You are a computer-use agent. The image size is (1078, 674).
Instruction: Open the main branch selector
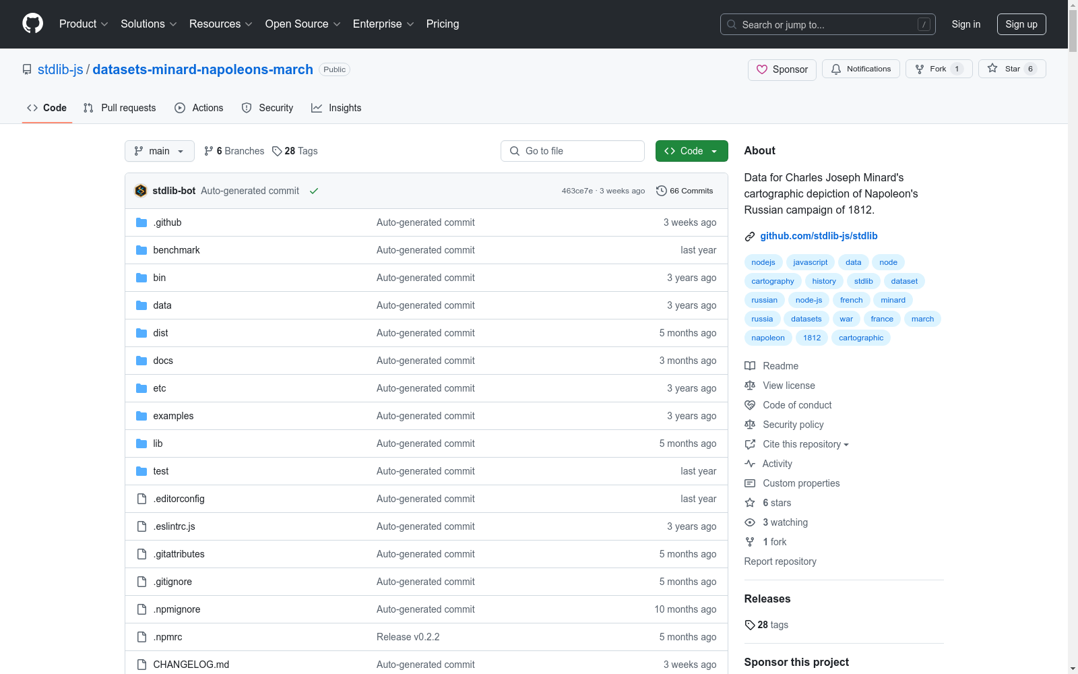coord(160,151)
